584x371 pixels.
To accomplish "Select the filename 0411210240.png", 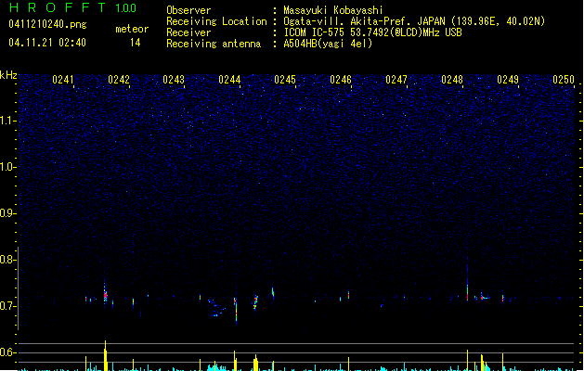I will [47, 24].
